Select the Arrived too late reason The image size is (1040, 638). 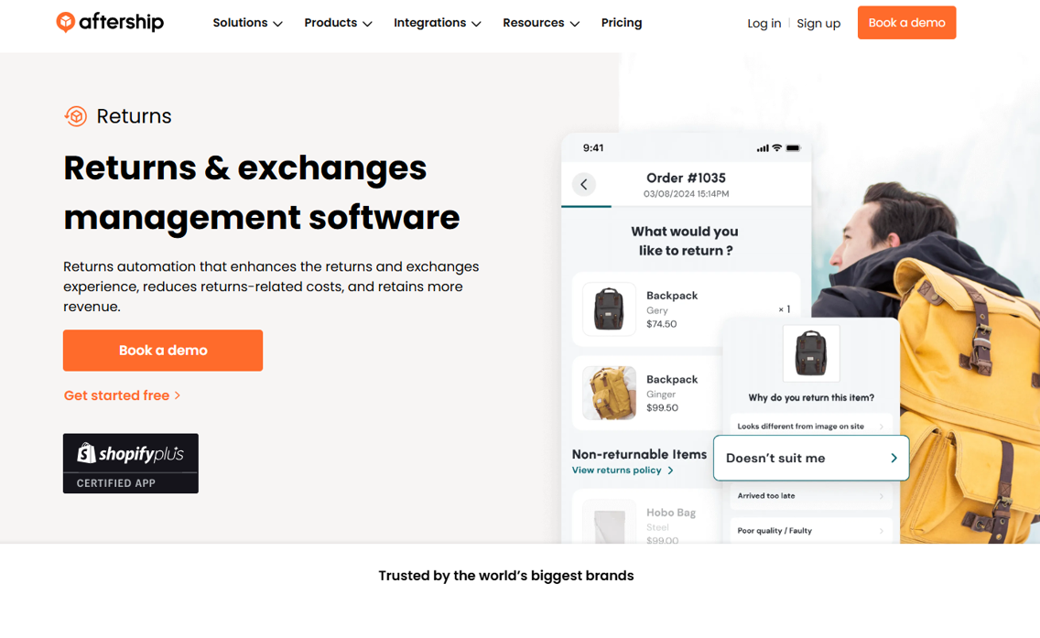coord(811,495)
